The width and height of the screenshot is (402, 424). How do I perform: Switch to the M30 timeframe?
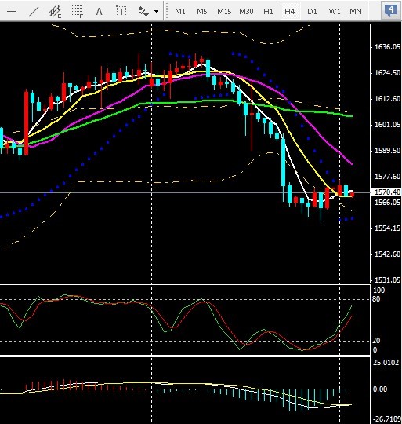pos(246,11)
